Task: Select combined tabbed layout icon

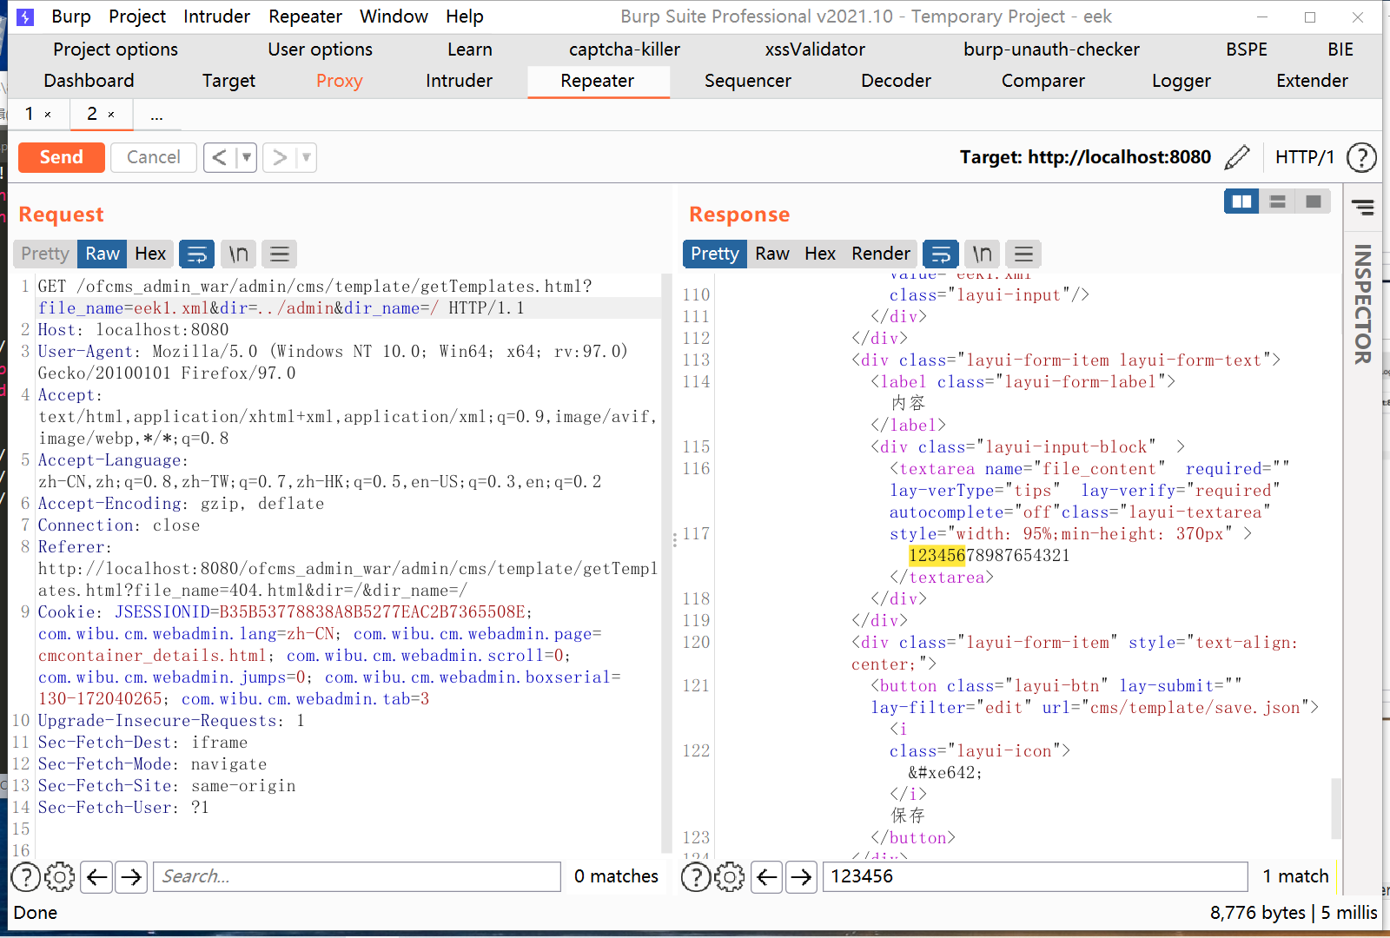Action: [1313, 201]
